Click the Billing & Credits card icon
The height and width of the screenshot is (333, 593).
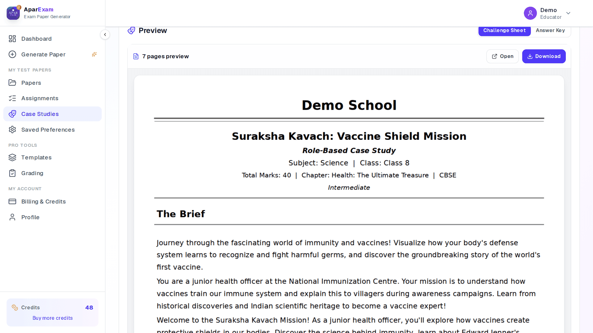(12, 202)
